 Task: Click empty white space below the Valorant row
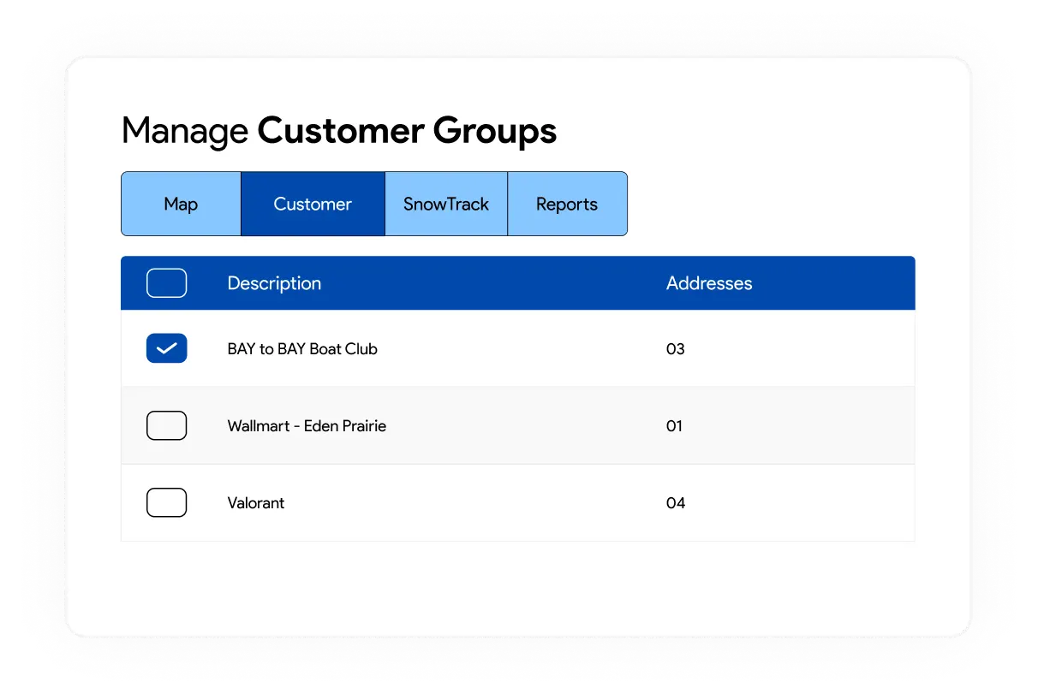[514, 586]
